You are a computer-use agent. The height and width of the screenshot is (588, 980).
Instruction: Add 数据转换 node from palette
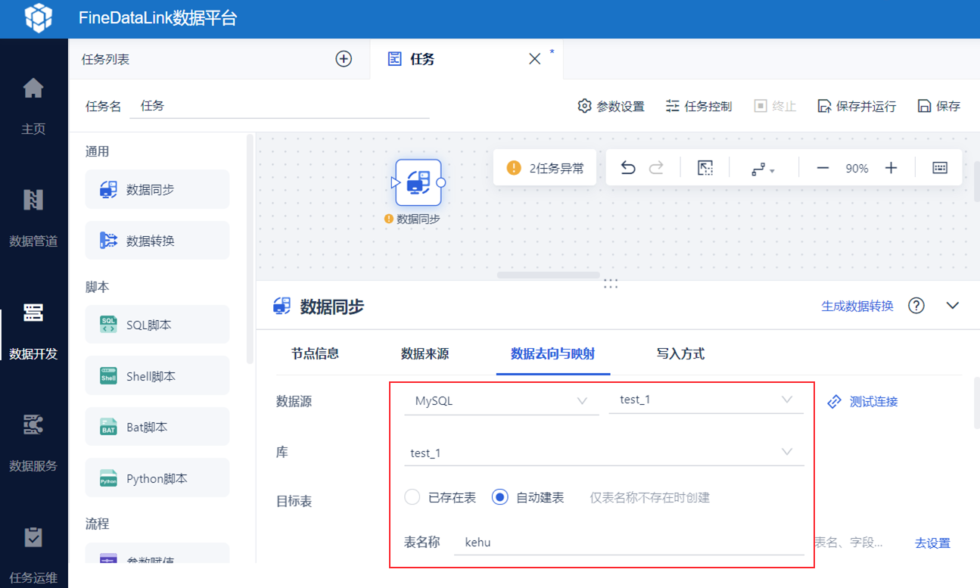pos(157,241)
